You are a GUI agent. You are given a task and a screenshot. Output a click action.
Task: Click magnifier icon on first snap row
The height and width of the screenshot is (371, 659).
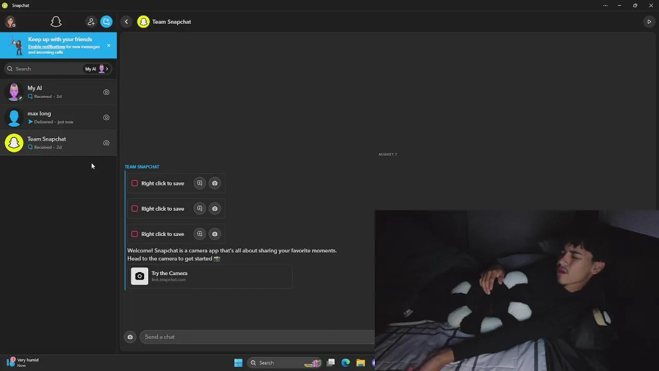tap(200, 183)
